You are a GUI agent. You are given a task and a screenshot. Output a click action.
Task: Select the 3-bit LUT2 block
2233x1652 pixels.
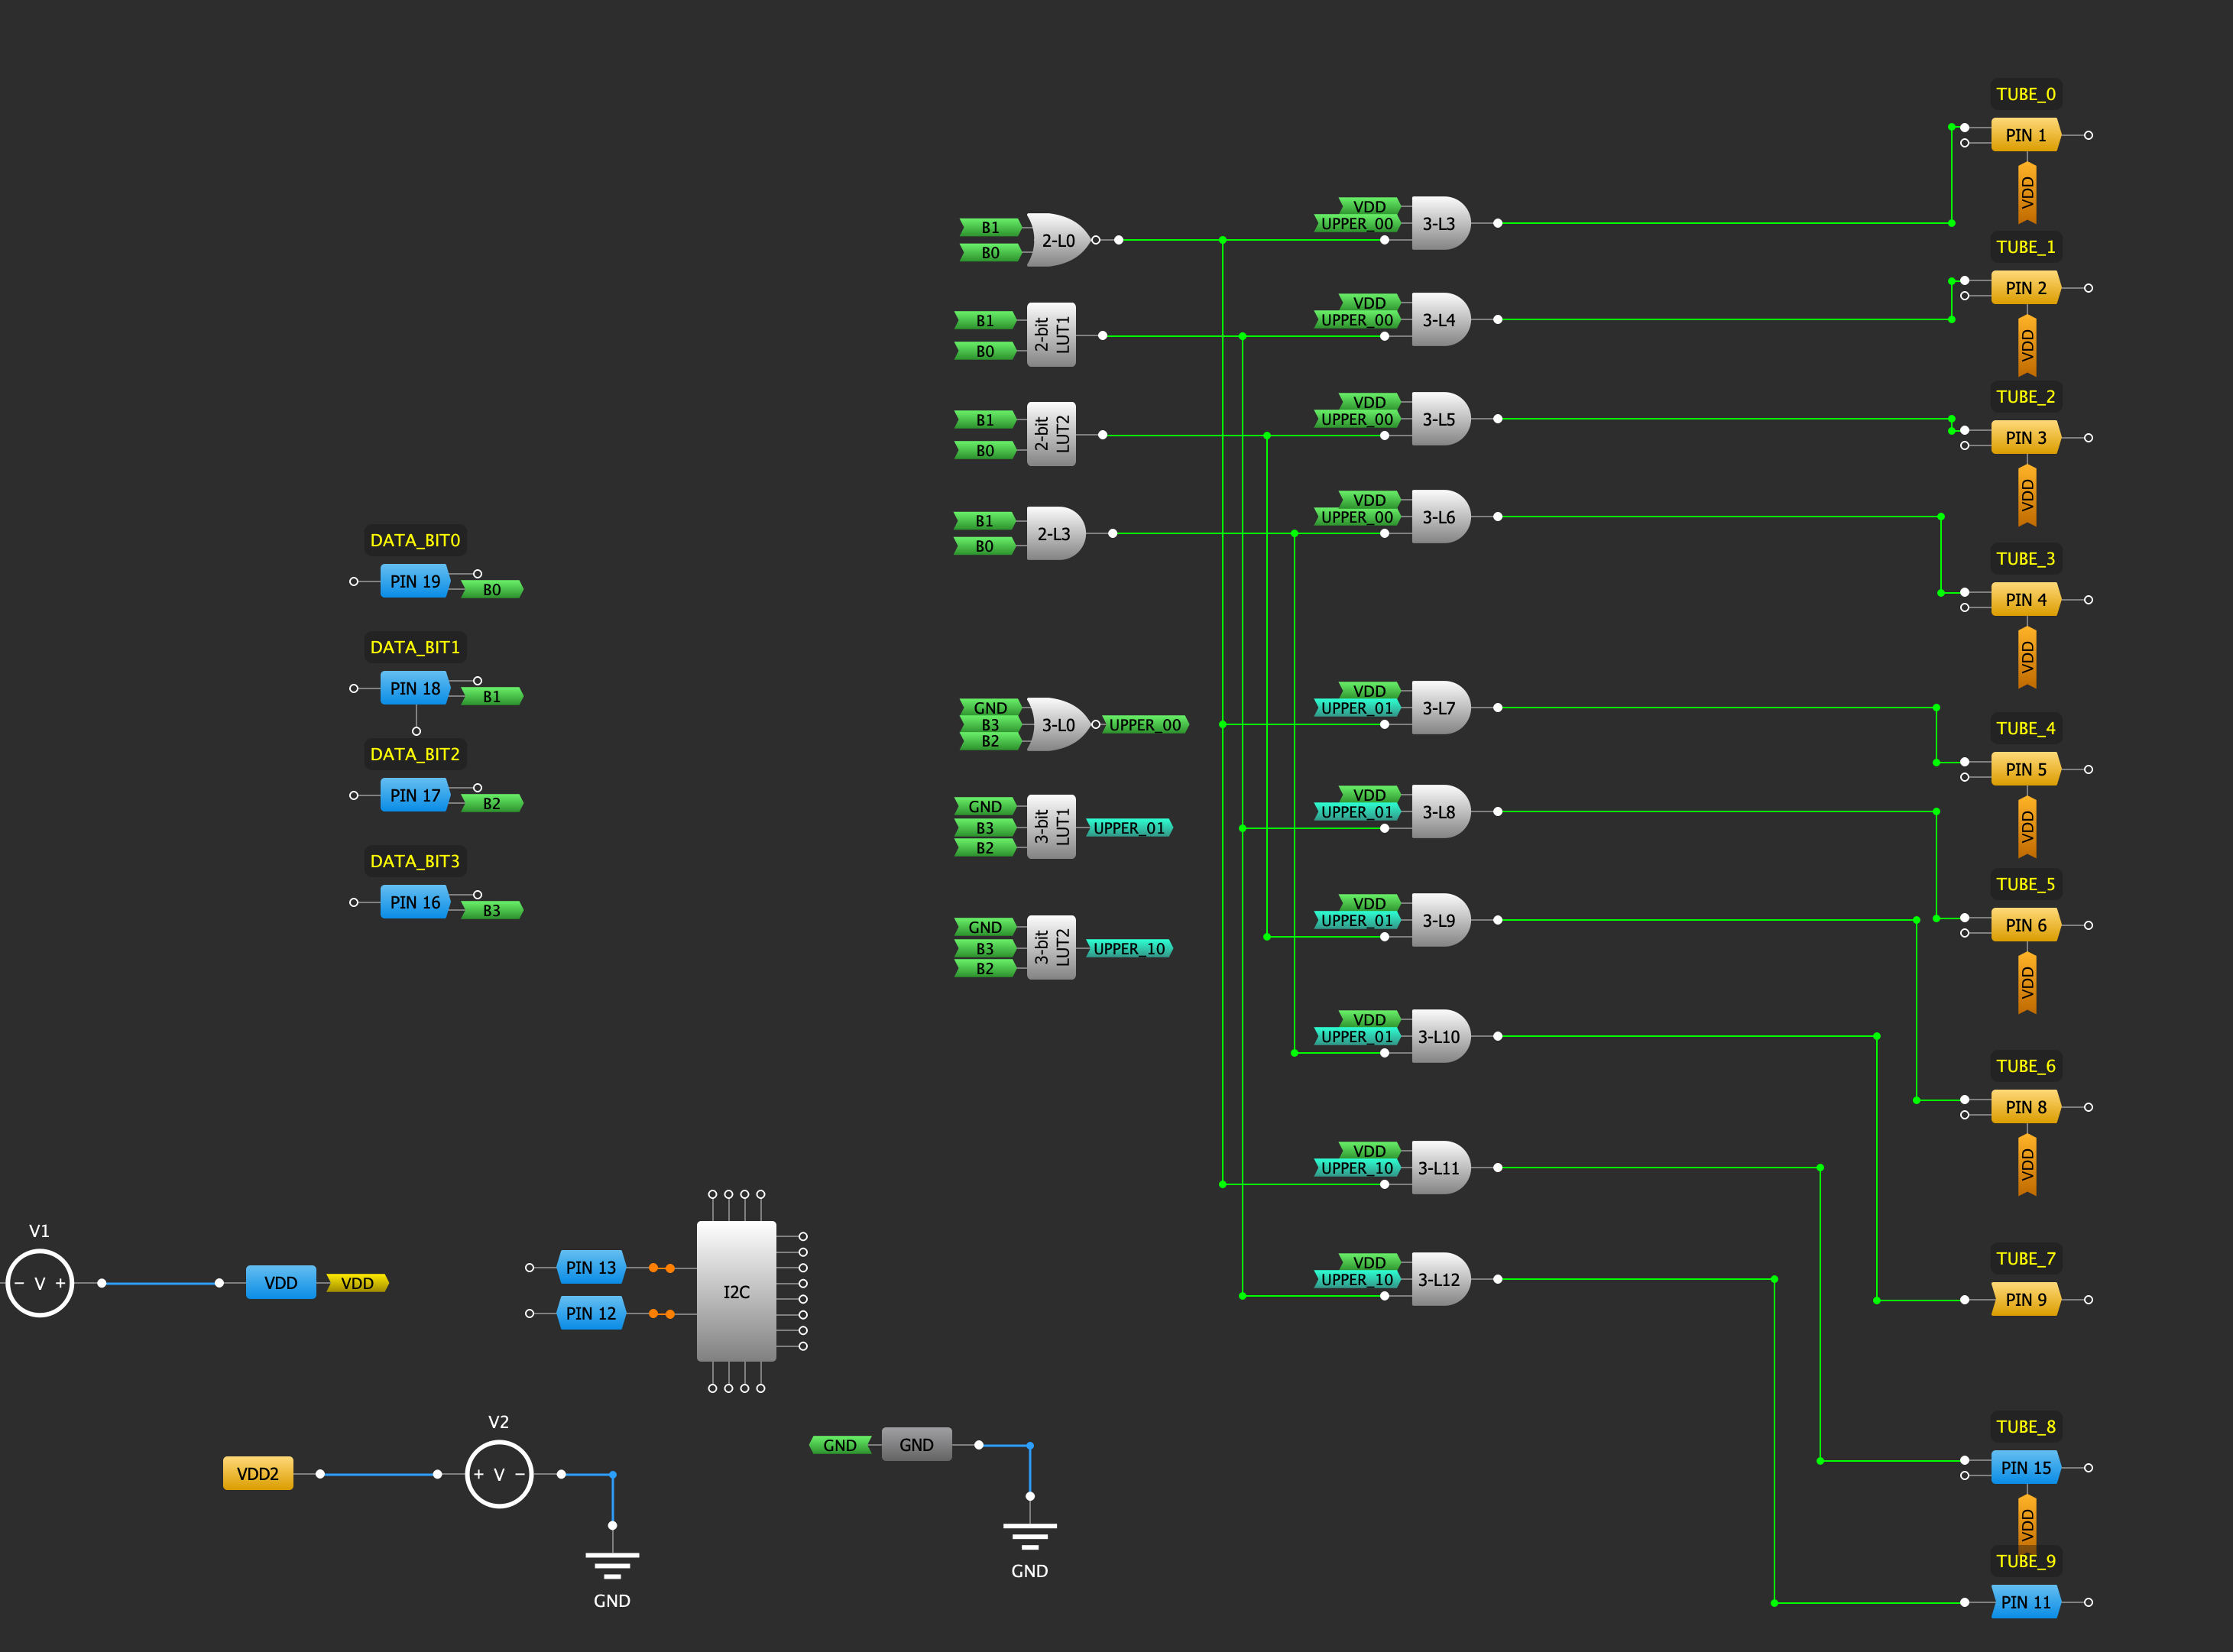[x=1051, y=947]
